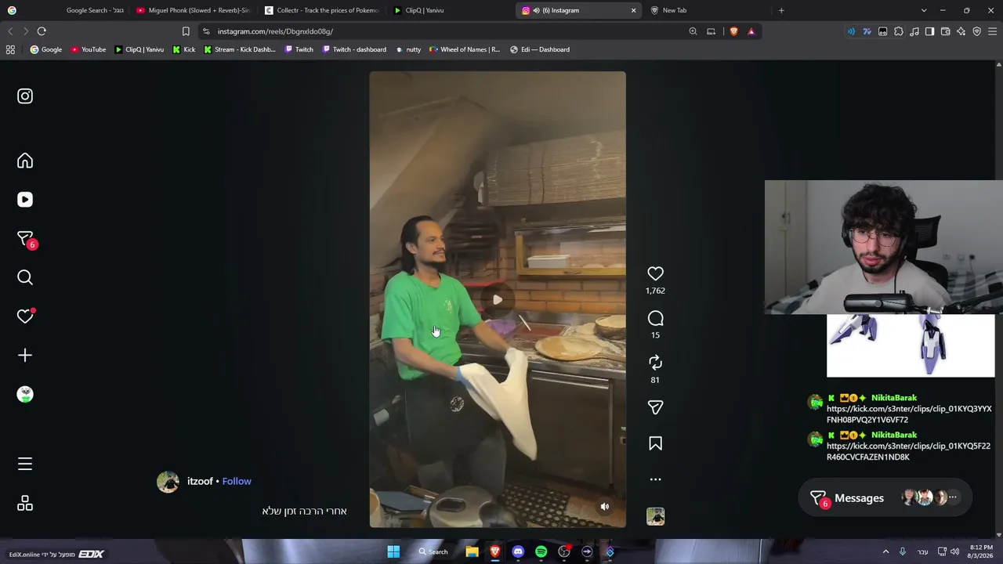Viewport: 1003px width, 564px height.
Task: Save the reel with bookmark icon
Action: point(655,443)
